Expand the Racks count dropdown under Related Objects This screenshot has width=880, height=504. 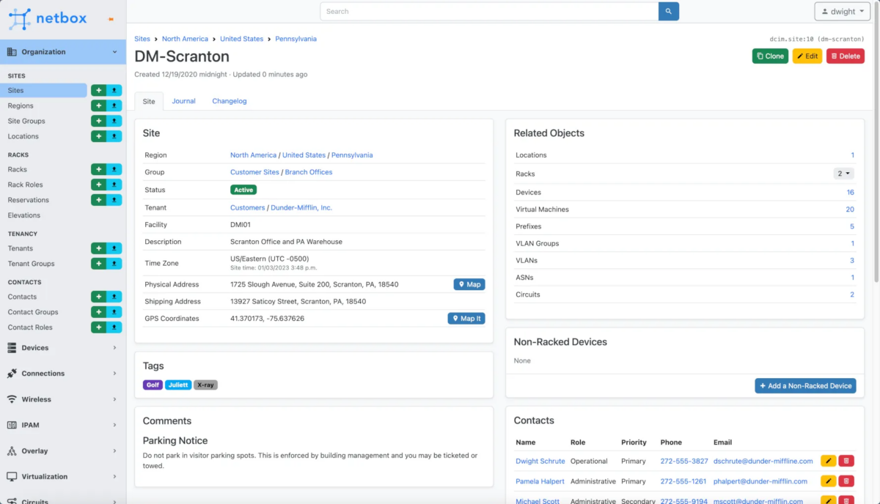(843, 174)
